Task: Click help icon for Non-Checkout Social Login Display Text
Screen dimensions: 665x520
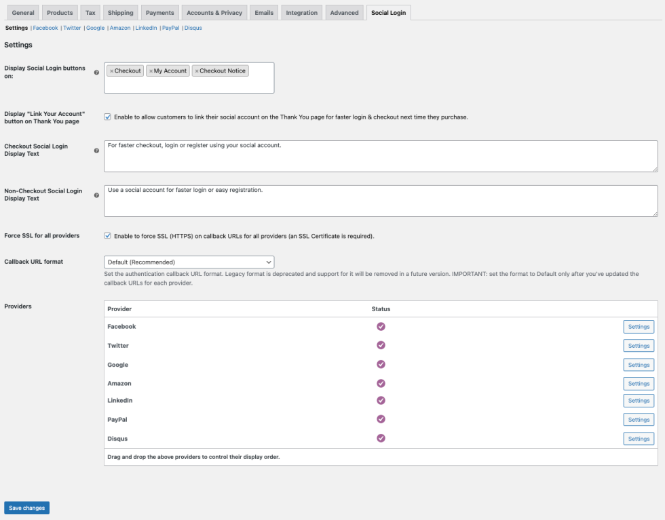Action: click(96, 195)
